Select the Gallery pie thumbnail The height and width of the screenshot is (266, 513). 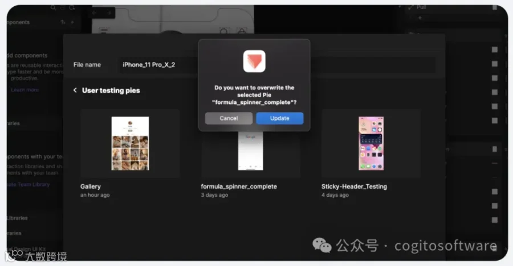[x=130, y=143]
